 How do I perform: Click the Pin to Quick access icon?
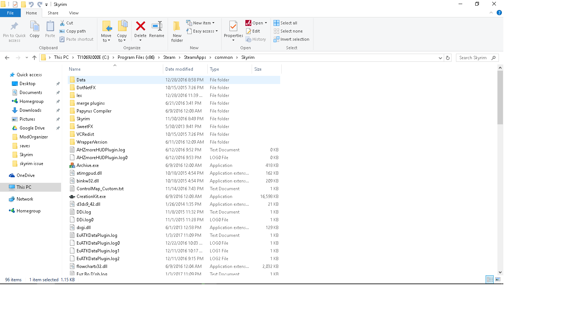[x=14, y=31]
